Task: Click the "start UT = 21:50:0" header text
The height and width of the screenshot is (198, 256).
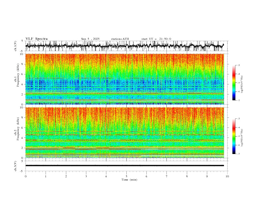Action: coord(156,39)
